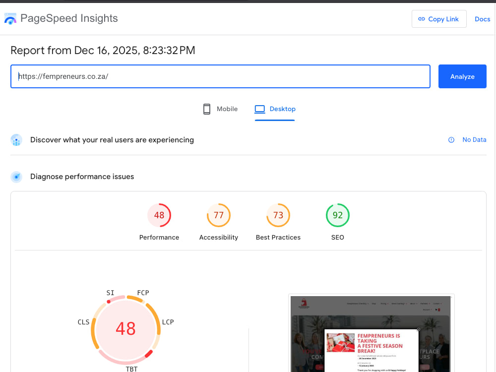Click the large 48 performance gauge center
This screenshot has height=372, width=496.
(x=125, y=329)
